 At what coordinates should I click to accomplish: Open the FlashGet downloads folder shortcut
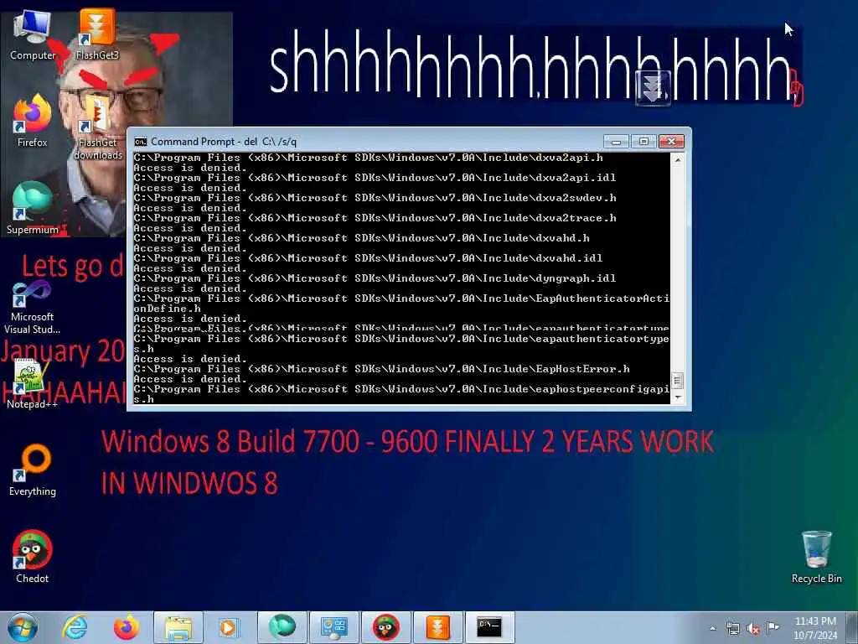pos(98,127)
